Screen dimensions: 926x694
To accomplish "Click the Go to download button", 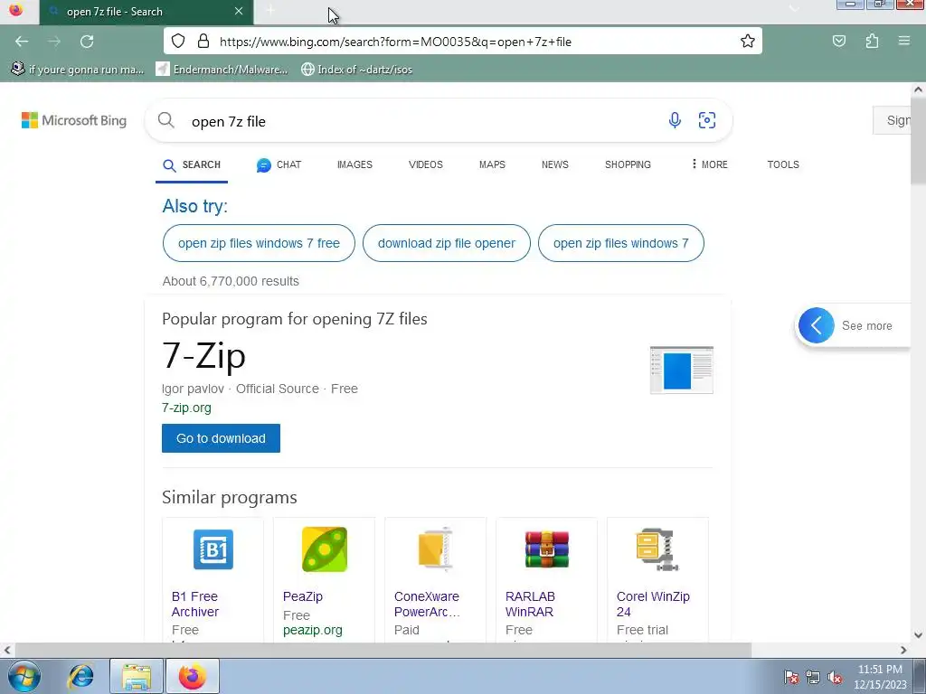I will (221, 438).
